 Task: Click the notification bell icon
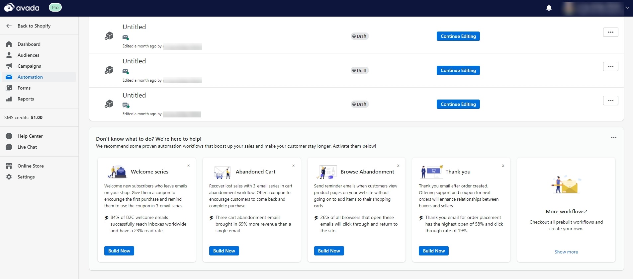pos(549,8)
